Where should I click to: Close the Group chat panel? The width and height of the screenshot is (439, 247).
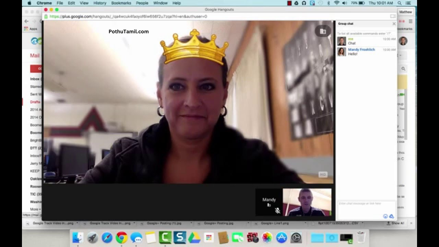pos(394,24)
